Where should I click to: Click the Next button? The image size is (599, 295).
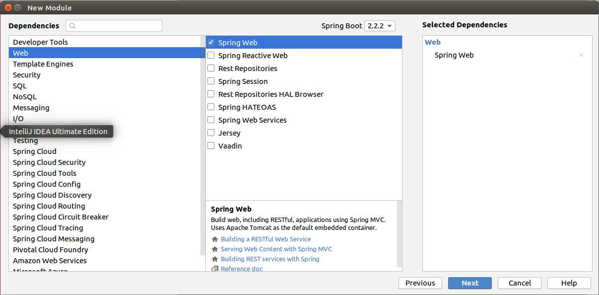coord(470,283)
